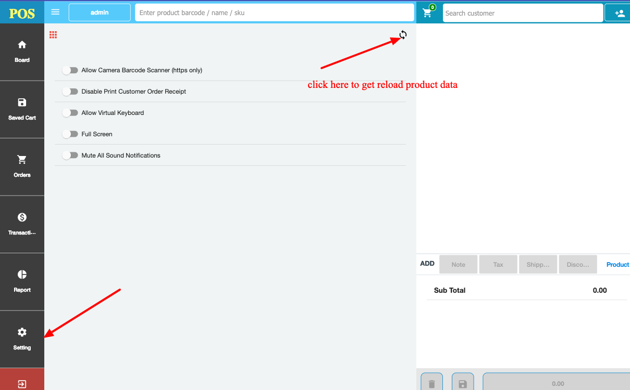Enable Allow Camera Barcode Scanner toggle
The height and width of the screenshot is (390, 630).
click(x=70, y=70)
